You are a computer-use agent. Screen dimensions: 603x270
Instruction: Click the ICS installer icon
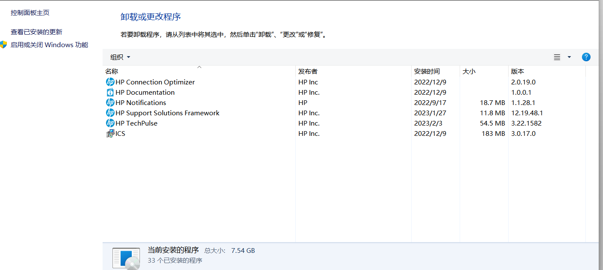(x=110, y=133)
